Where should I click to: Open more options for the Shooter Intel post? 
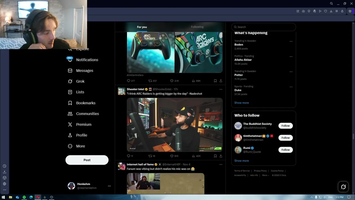point(221,89)
